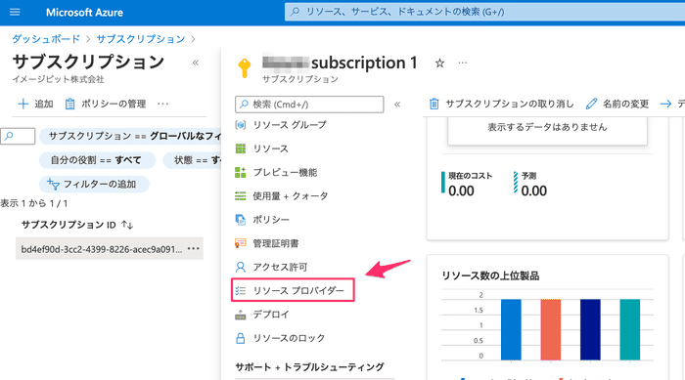Click the dark navy chart bar

[590, 329]
